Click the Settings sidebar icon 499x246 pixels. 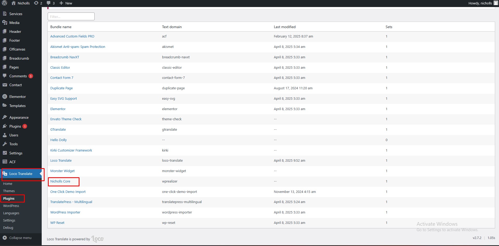tap(5, 153)
